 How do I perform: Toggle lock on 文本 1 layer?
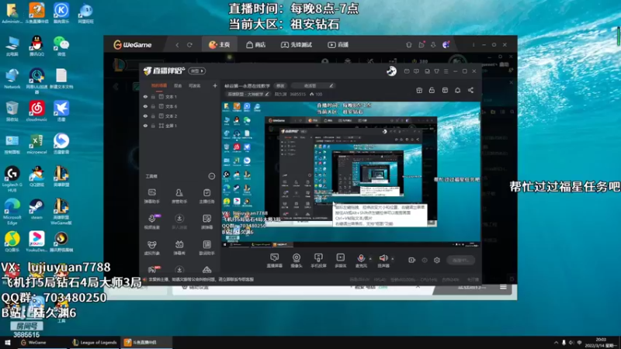click(x=153, y=96)
